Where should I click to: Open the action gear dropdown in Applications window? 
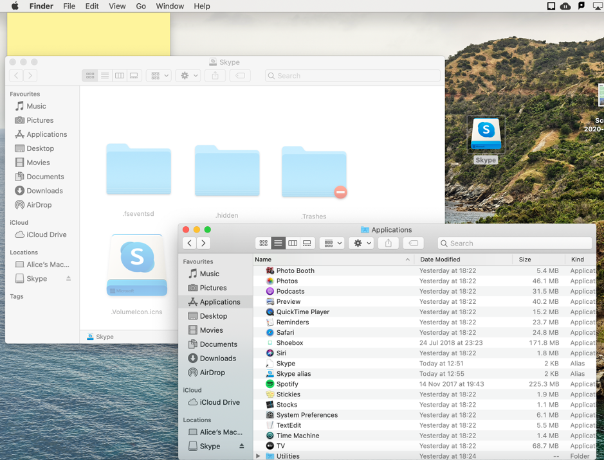362,243
